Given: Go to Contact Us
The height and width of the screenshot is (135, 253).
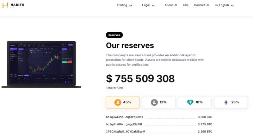Looking at the screenshot, I should coord(201,5).
